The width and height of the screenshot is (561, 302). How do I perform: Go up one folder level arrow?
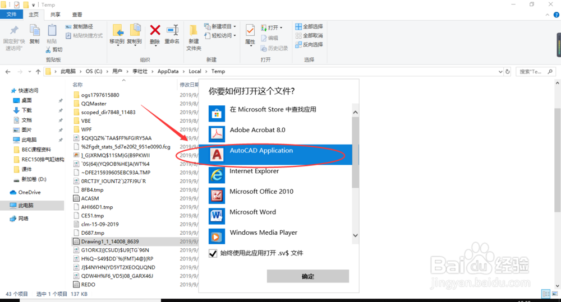pos(38,72)
